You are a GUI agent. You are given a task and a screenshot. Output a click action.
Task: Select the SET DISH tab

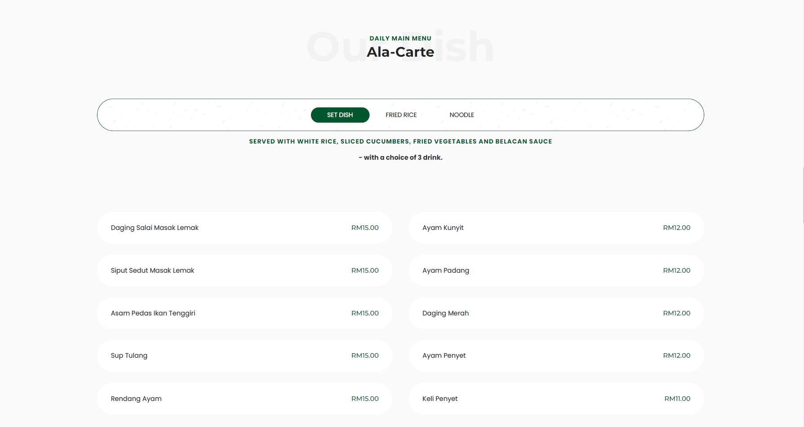point(340,115)
